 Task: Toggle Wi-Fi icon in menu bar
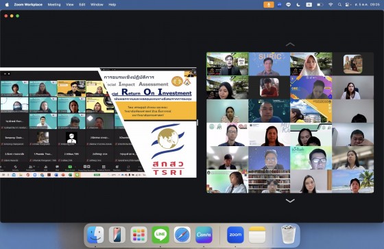coord(331,5)
